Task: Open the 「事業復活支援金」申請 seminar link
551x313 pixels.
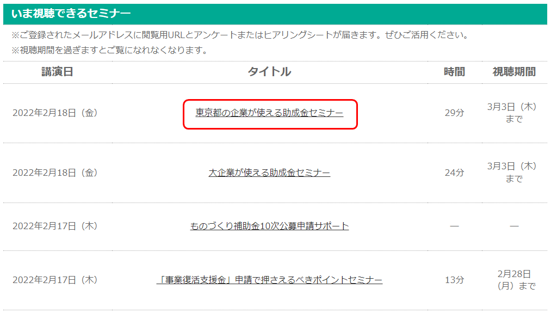Action: [x=269, y=280]
